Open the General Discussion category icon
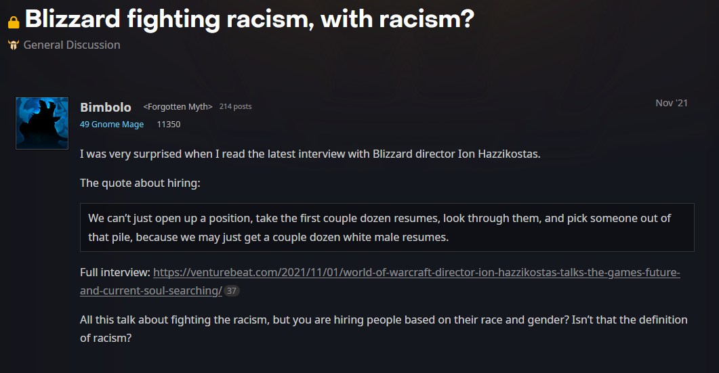The image size is (719, 373). tap(14, 45)
